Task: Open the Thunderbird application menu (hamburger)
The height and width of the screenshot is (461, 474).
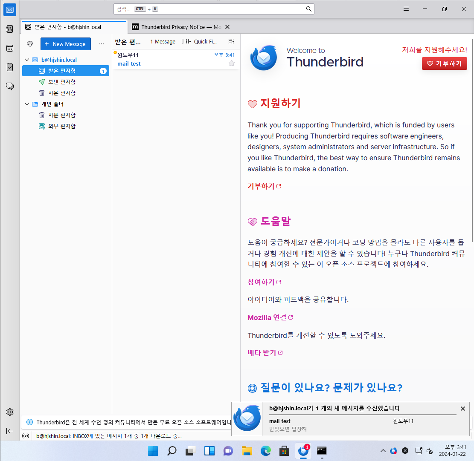Action: 406,9
